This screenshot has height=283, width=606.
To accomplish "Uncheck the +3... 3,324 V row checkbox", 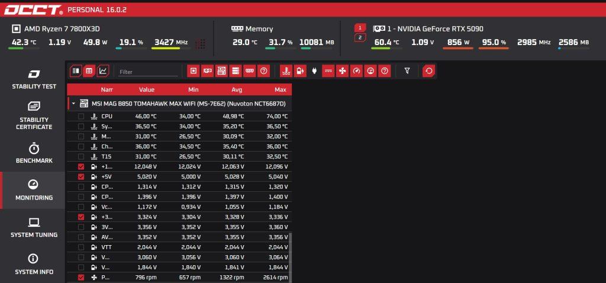I will 80,217.
